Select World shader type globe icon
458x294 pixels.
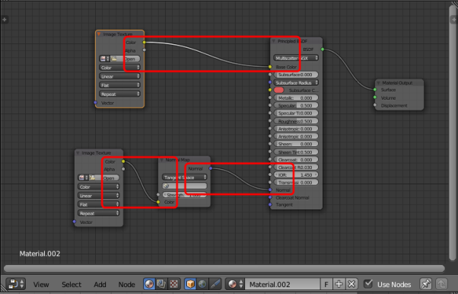point(202,284)
